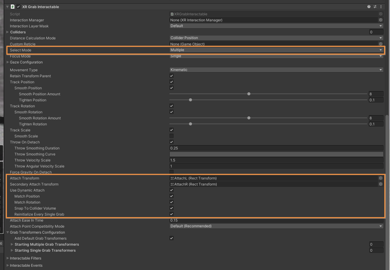Toggle Track Scale checkbox
The height and width of the screenshot is (270, 390).
172,130
